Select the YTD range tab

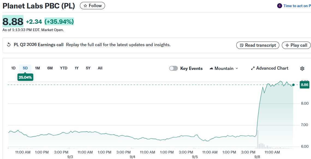click(64, 68)
